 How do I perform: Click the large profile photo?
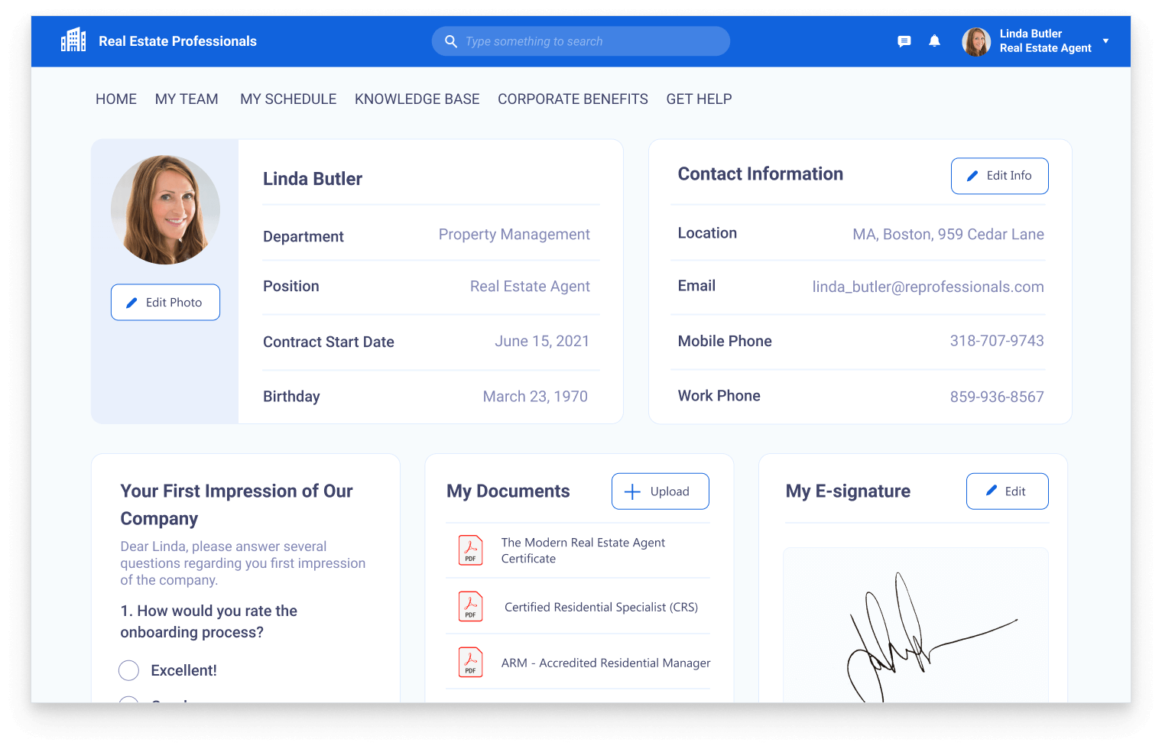point(165,210)
